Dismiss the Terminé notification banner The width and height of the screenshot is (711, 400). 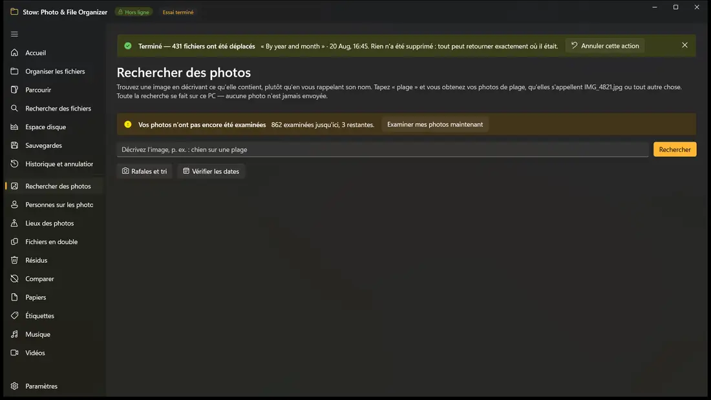click(x=684, y=45)
